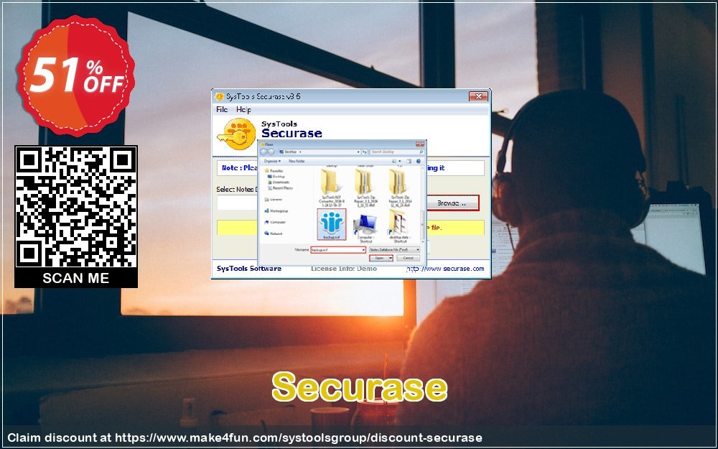The image size is (718, 449).
Task: Change the file view mode icon
Action: pyautogui.click(x=393, y=161)
